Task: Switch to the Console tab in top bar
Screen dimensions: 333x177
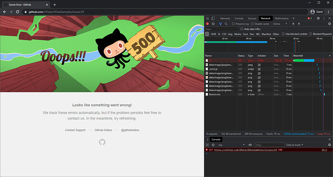Action: coord(239,18)
